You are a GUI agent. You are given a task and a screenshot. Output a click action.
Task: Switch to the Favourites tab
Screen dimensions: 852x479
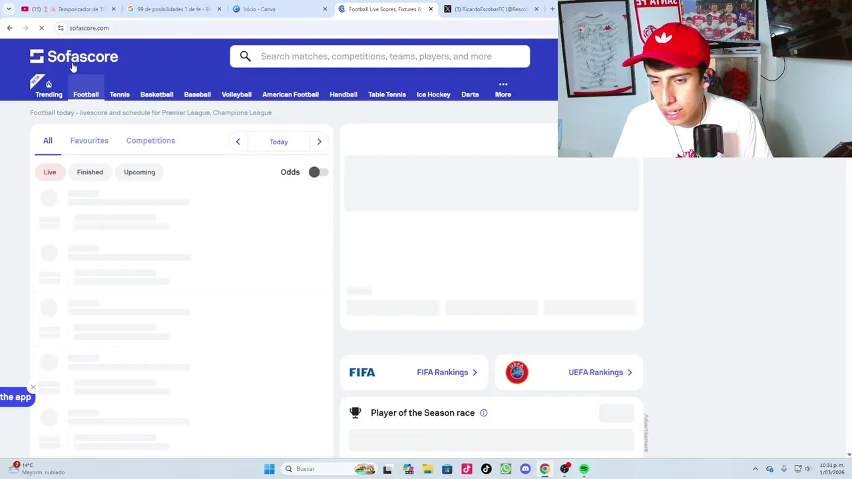pyautogui.click(x=89, y=140)
